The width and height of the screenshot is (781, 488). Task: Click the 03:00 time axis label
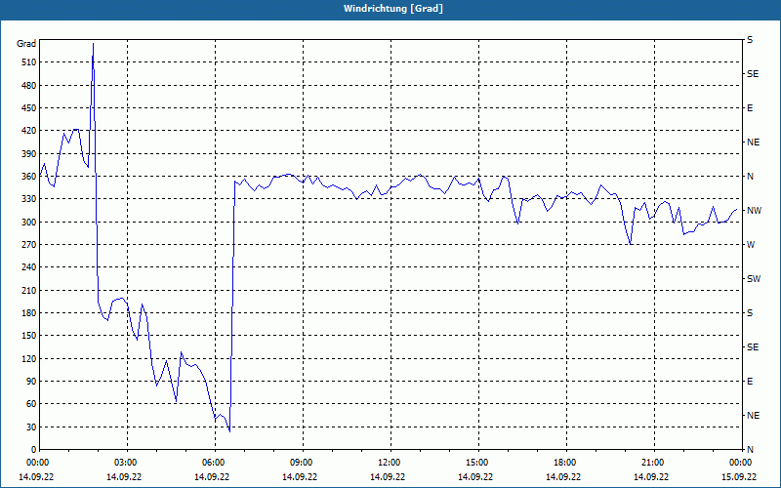pyautogui.click(x=124, y=463)
